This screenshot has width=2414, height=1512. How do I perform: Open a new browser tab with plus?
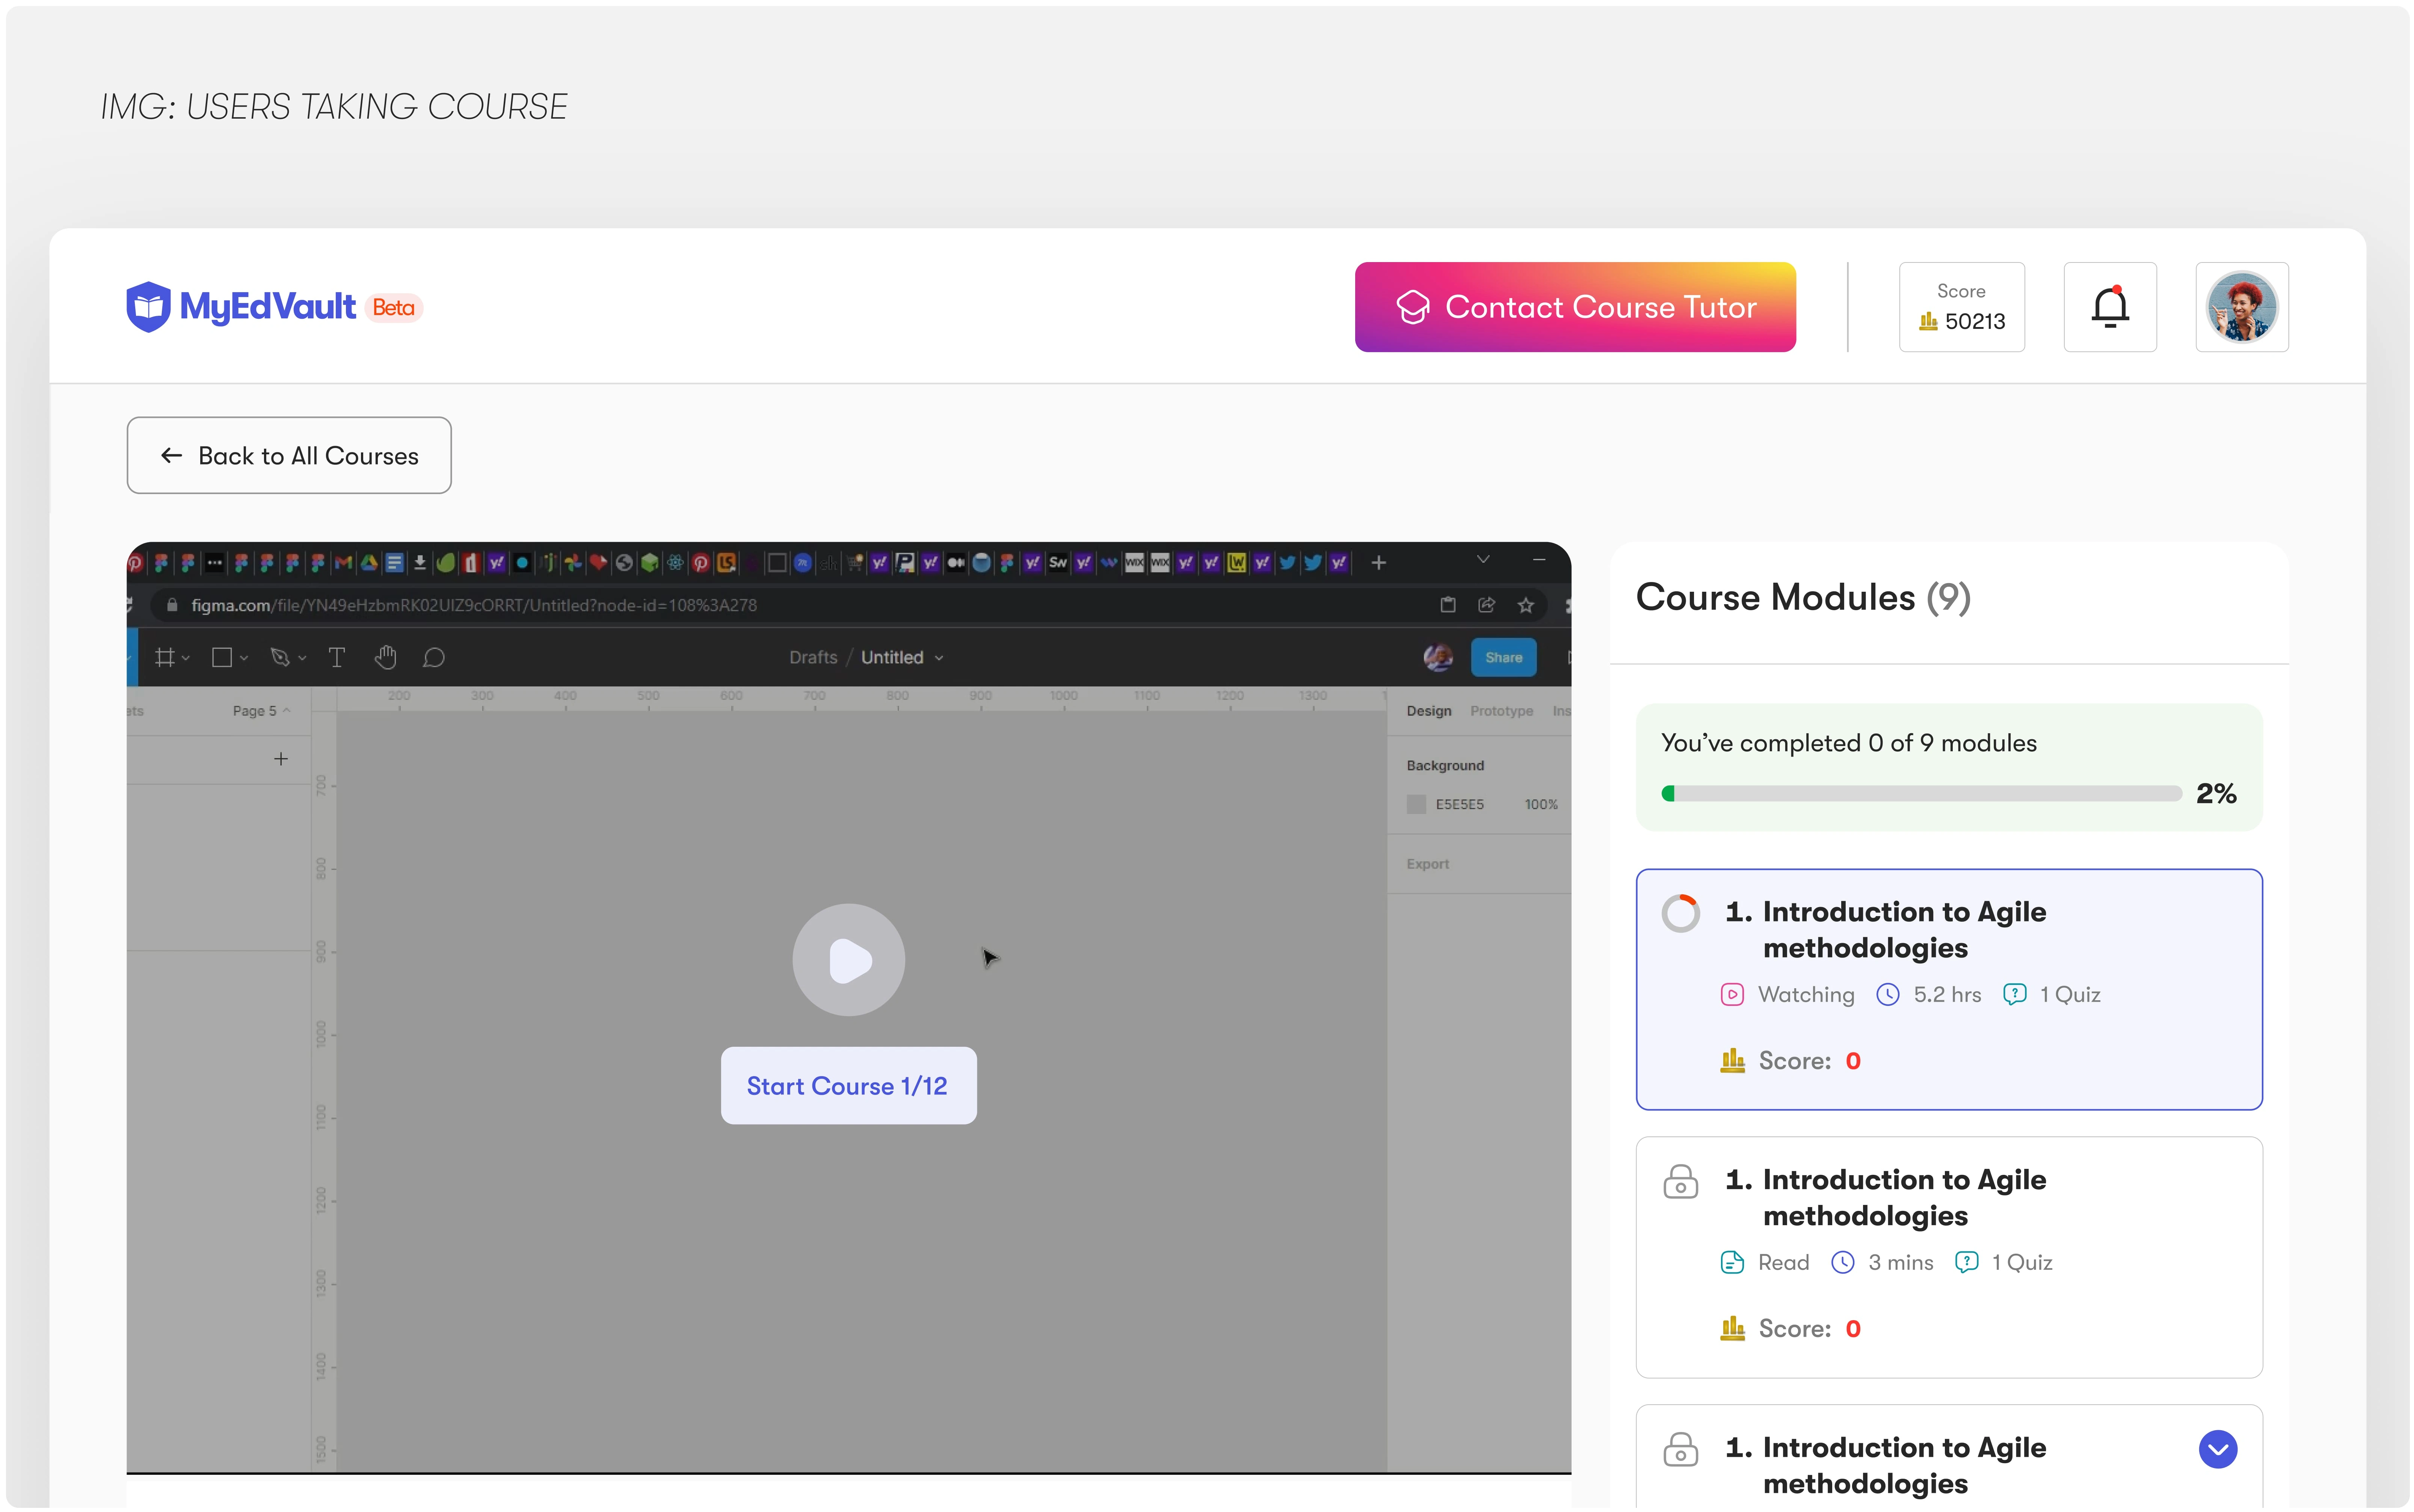[x=1378, y=563]
